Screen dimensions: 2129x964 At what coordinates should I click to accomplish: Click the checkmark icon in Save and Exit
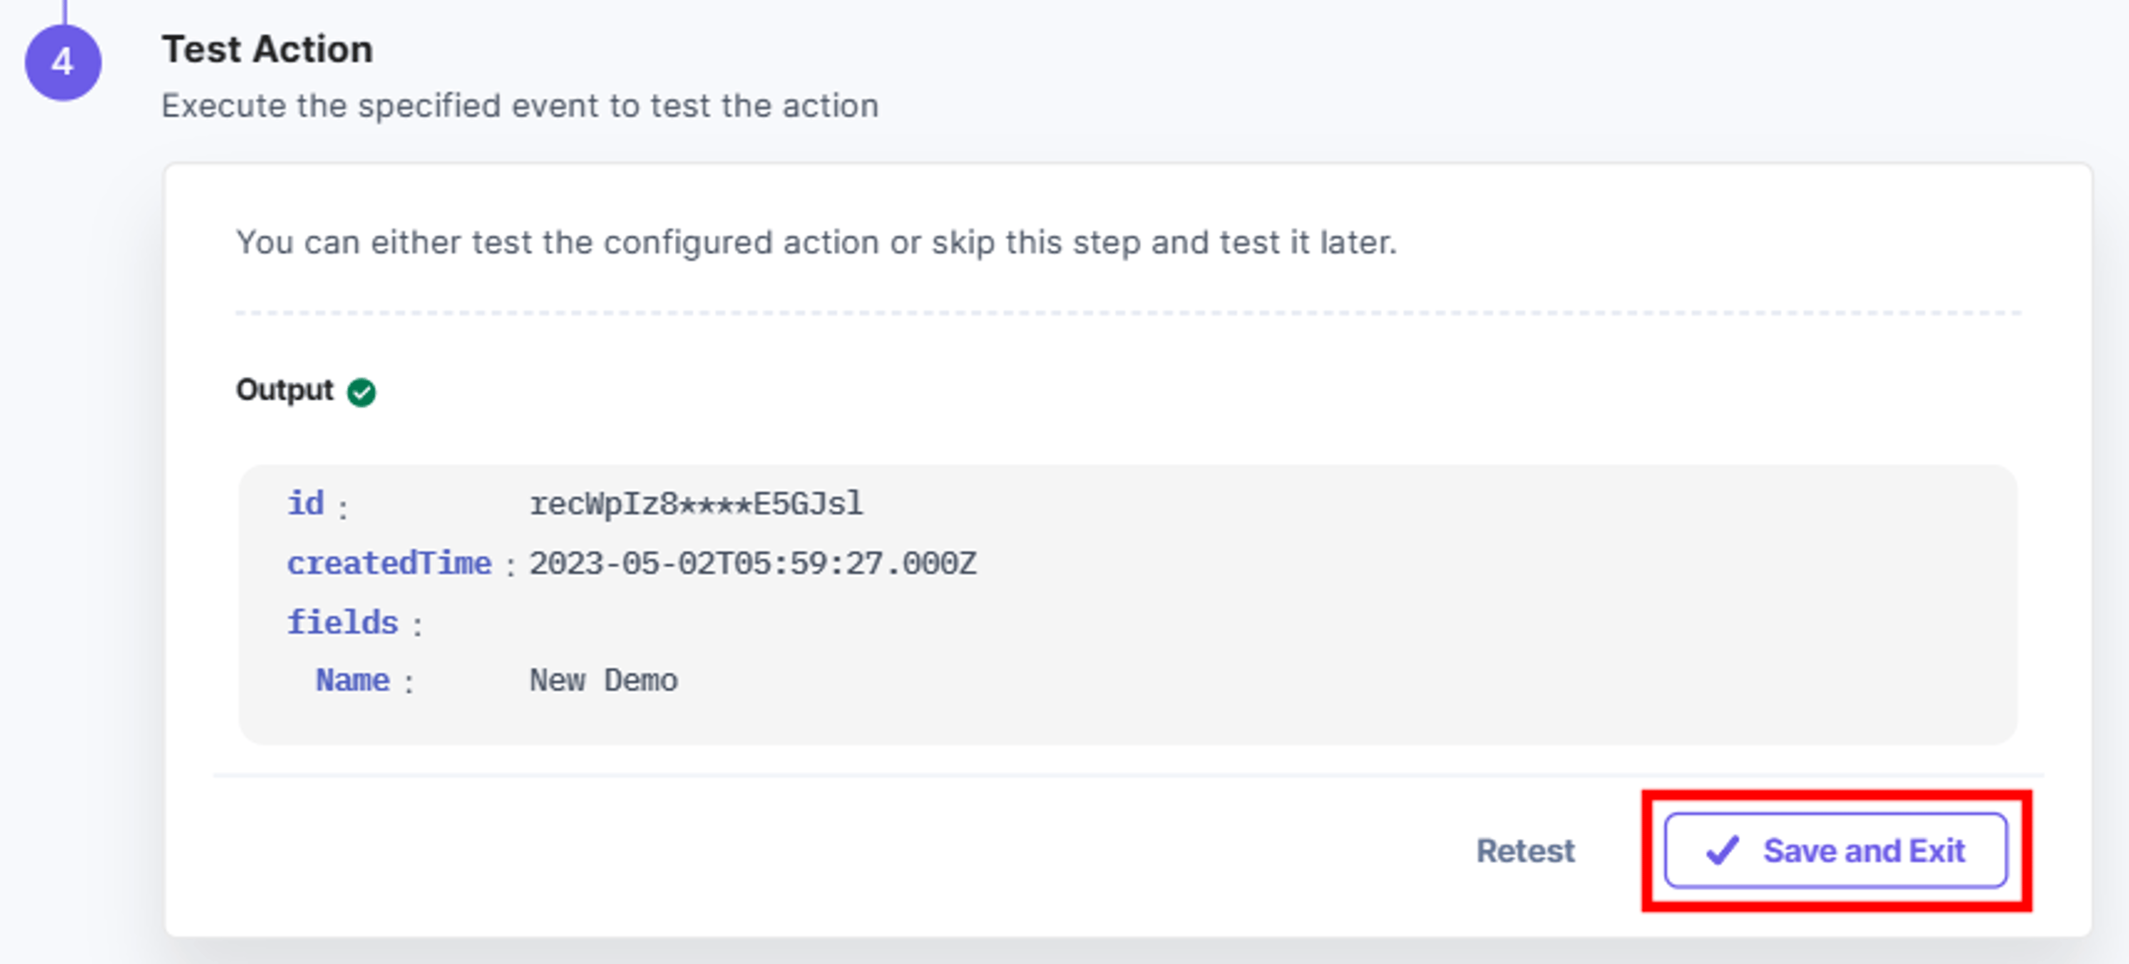click(1723, 850)
